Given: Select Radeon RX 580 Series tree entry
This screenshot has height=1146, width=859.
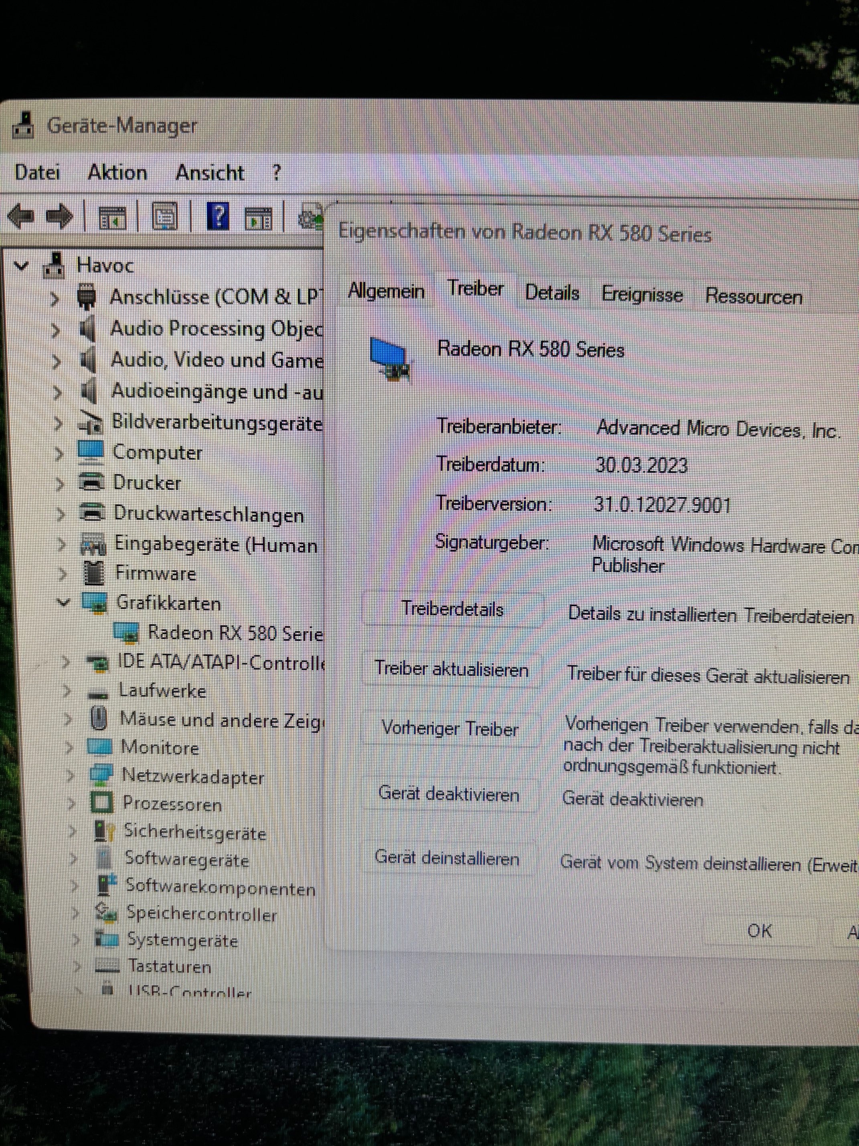Looking at the screenshot, I should pos(235,633).
